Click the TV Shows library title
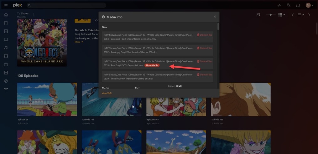The width and height of the screenshot is (318, 154). [23, 13]
